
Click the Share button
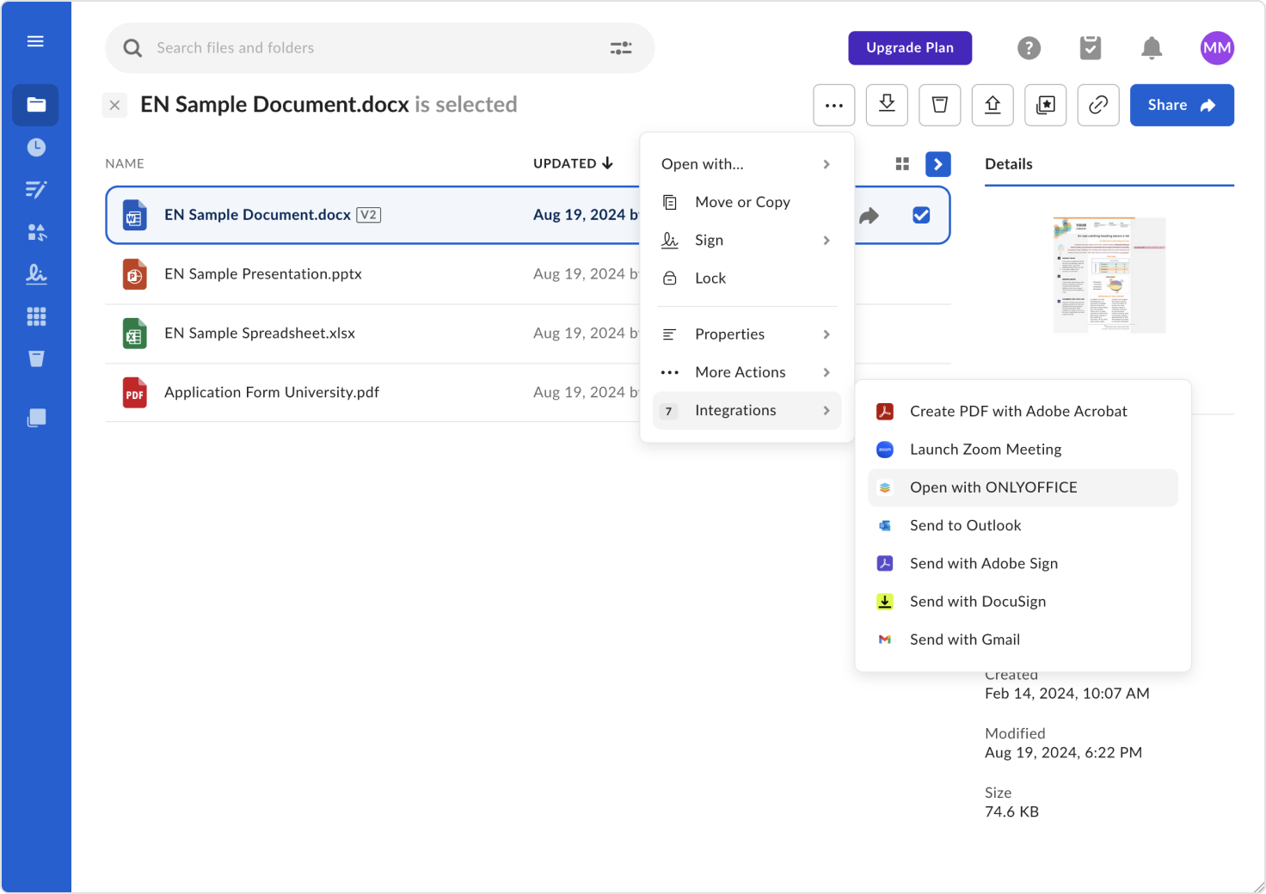[x=1182, y=105]
